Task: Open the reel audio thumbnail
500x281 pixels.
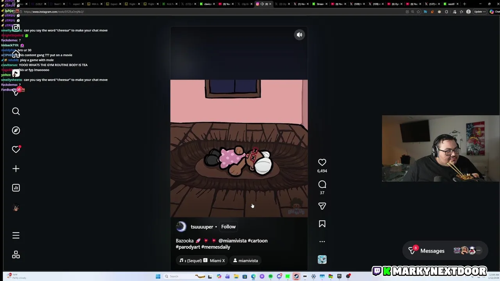Action: click(322, 260)
